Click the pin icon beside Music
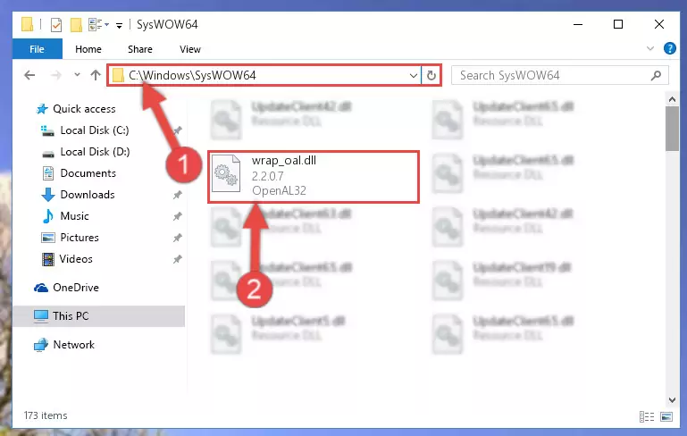Screen dimensions: 687x436 coord(178,216)
